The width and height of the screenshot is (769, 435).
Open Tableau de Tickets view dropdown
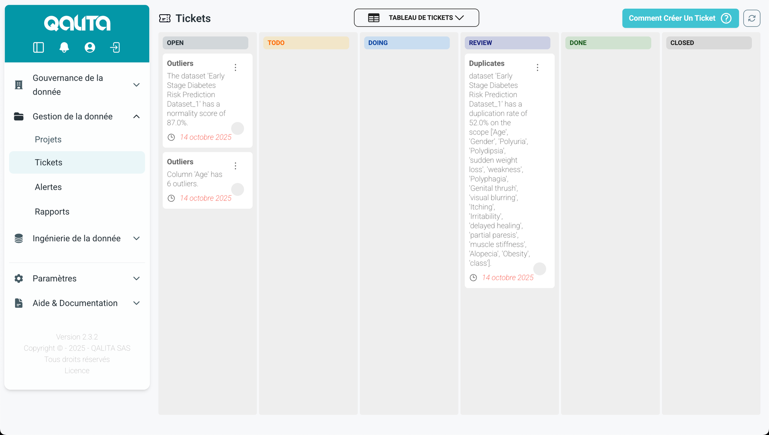coord(416,18)
